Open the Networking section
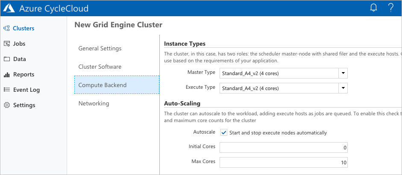 click(x=94, y=104)
